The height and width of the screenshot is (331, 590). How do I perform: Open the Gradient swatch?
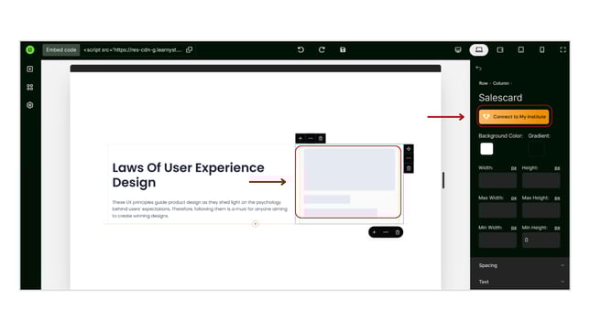(x=536, y=149)
